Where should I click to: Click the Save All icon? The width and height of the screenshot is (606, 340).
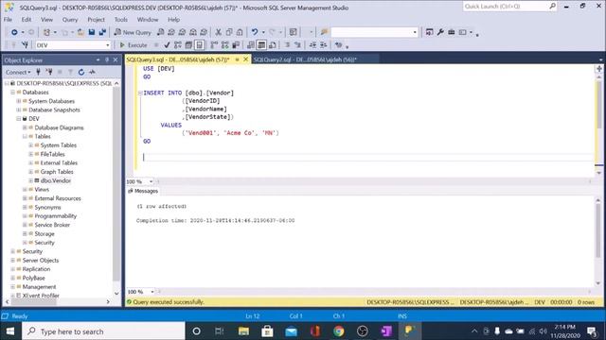[x=102, y=32]
